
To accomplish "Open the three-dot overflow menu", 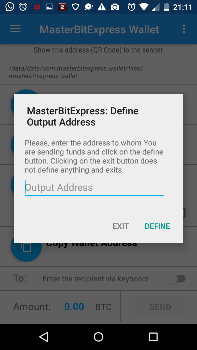I will [184, 29].
